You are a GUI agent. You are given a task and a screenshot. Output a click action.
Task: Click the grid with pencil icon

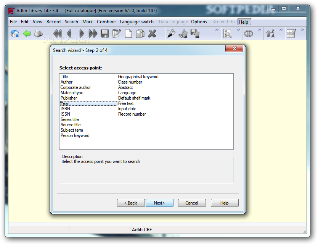click(x=291, y=34)
